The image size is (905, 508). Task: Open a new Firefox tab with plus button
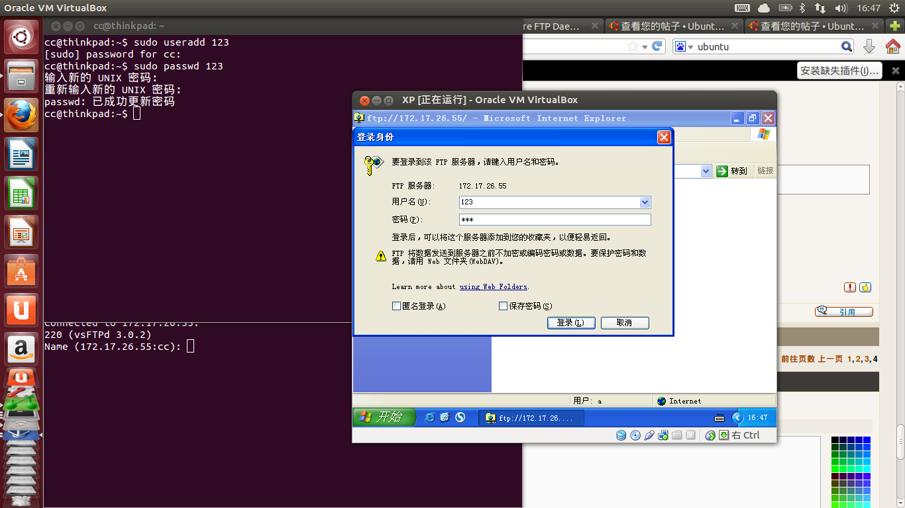(x=895, y=26)
